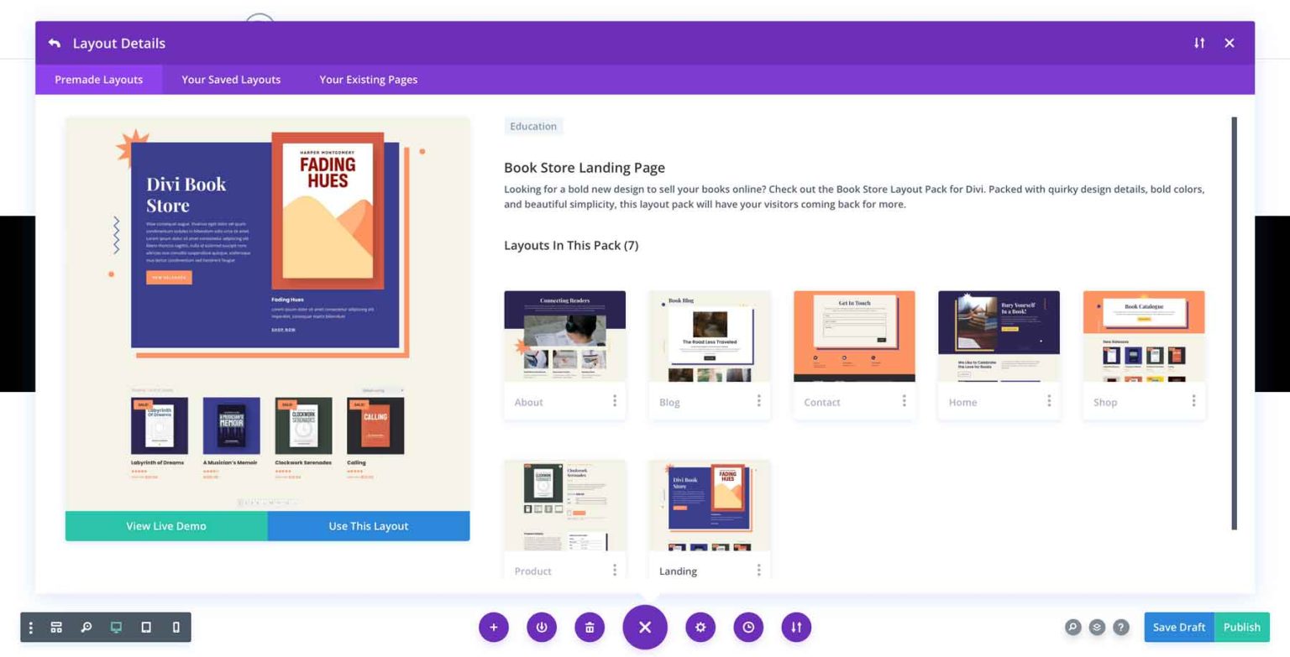Open the help question mark icon
Viewport: 1290px width, 657px height.
coord(1120,627)
